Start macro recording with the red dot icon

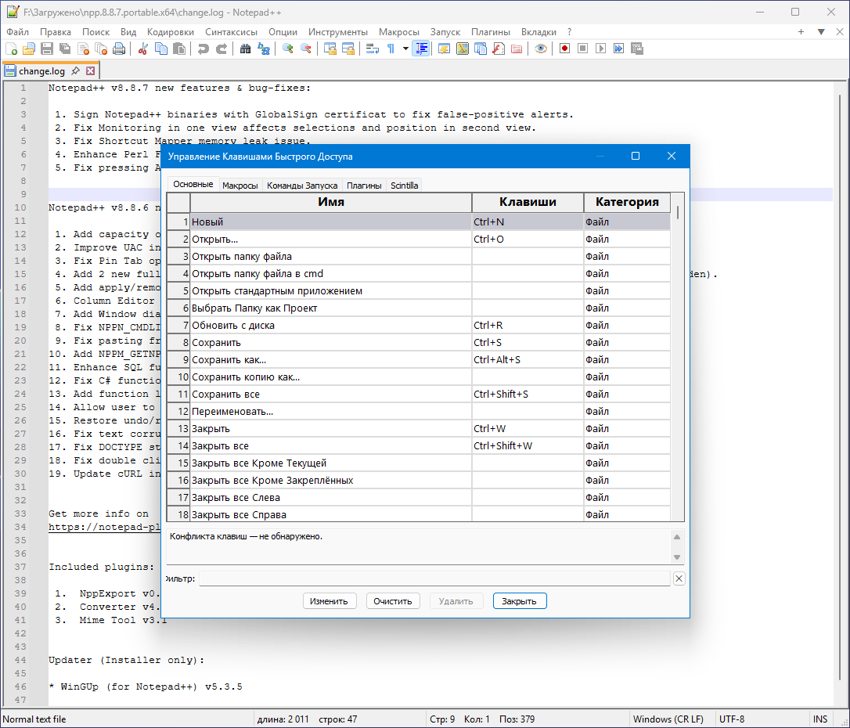[564, 49]
